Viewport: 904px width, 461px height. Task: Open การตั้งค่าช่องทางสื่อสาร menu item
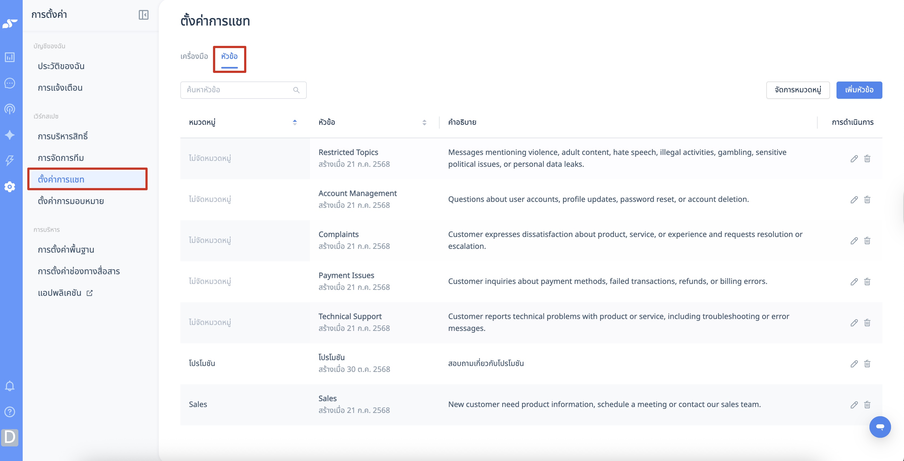(x=79, y=271)
